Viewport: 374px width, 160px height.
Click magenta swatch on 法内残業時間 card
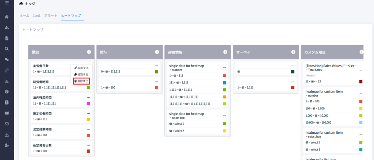88,104
